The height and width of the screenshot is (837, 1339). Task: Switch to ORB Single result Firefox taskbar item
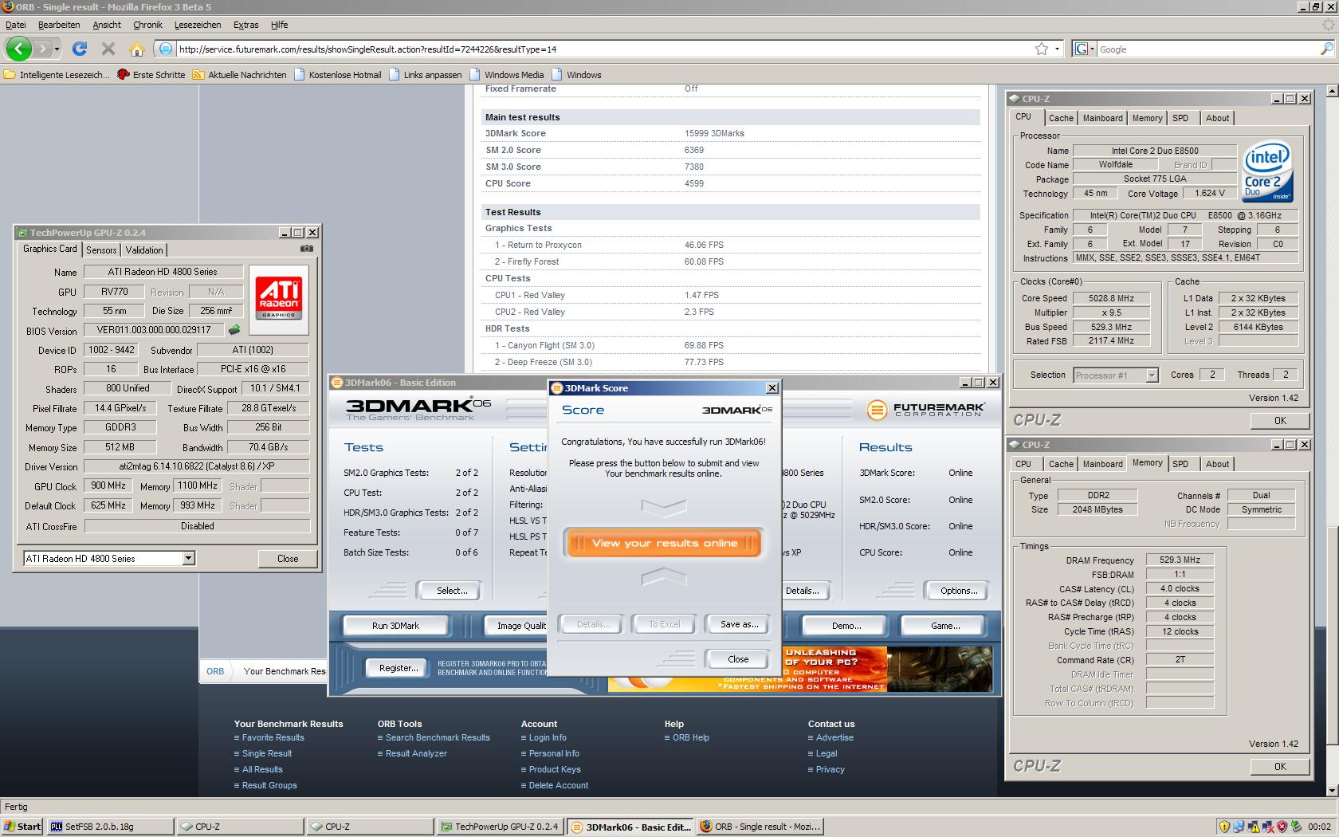760,827
